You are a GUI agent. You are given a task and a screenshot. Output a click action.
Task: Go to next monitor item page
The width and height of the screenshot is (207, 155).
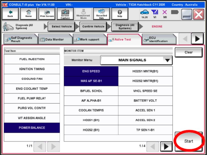click(166, 146)
